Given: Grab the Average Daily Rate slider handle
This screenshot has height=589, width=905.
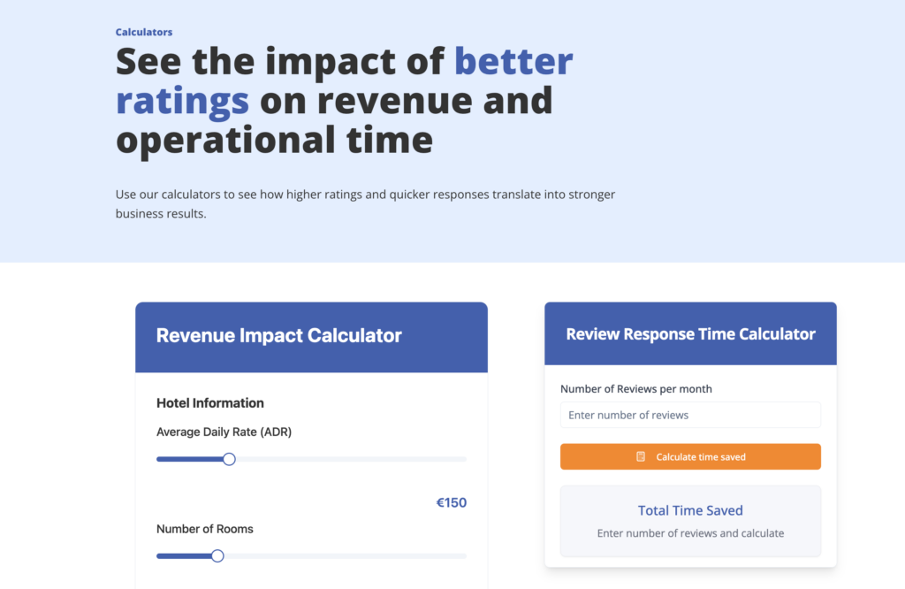Looking at the screenshot, I should [x=229, y=459].
